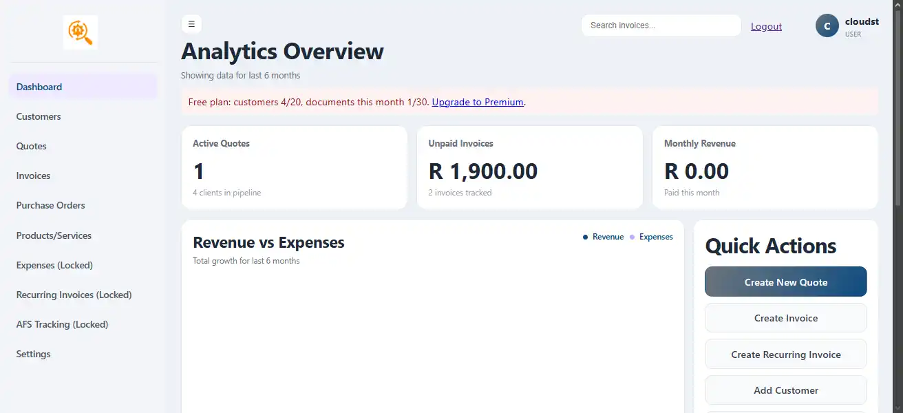The height and width of the screenshot is (413, 903).
Task: Open Settings in the sidebar
Action: click(34, 354)
